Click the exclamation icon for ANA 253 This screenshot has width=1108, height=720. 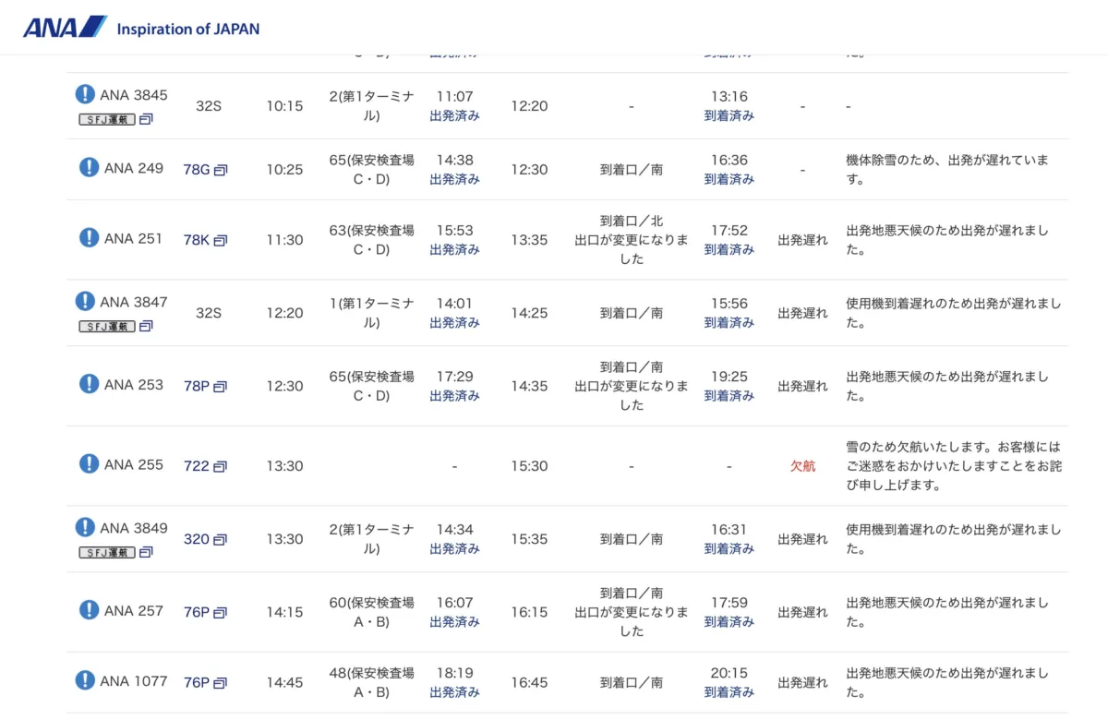click(x=89, y=384)
